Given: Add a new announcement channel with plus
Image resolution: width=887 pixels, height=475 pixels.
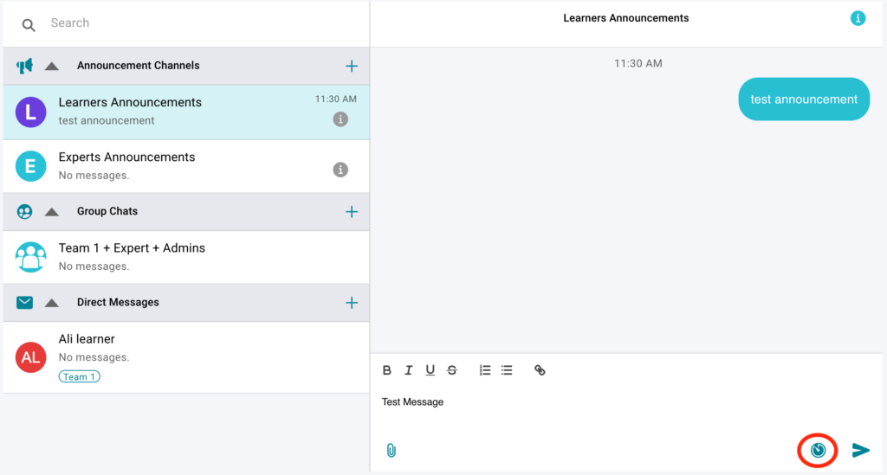Looking at the screenshot, I should (x=352, y=66).
